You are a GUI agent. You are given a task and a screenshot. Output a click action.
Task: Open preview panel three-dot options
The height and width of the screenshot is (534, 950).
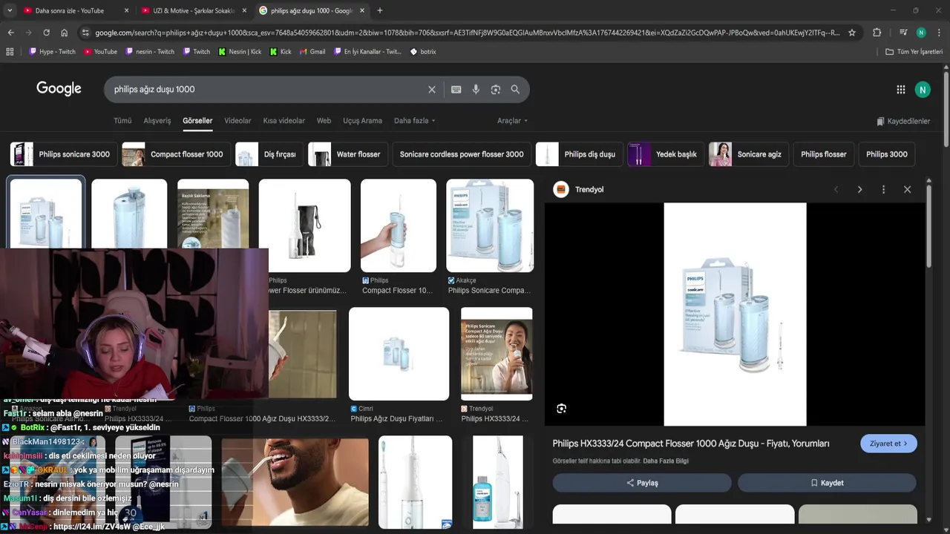pyautogui.click(x=883, y=190)
